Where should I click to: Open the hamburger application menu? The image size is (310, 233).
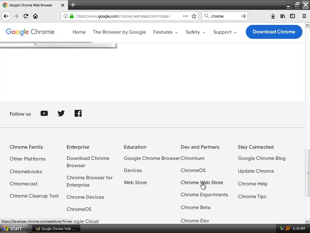(x=304, y=16)
